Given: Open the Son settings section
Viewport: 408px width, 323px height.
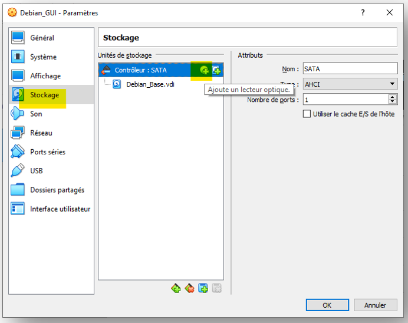Looking at the screenshot, I should click(x=51, y=114).
